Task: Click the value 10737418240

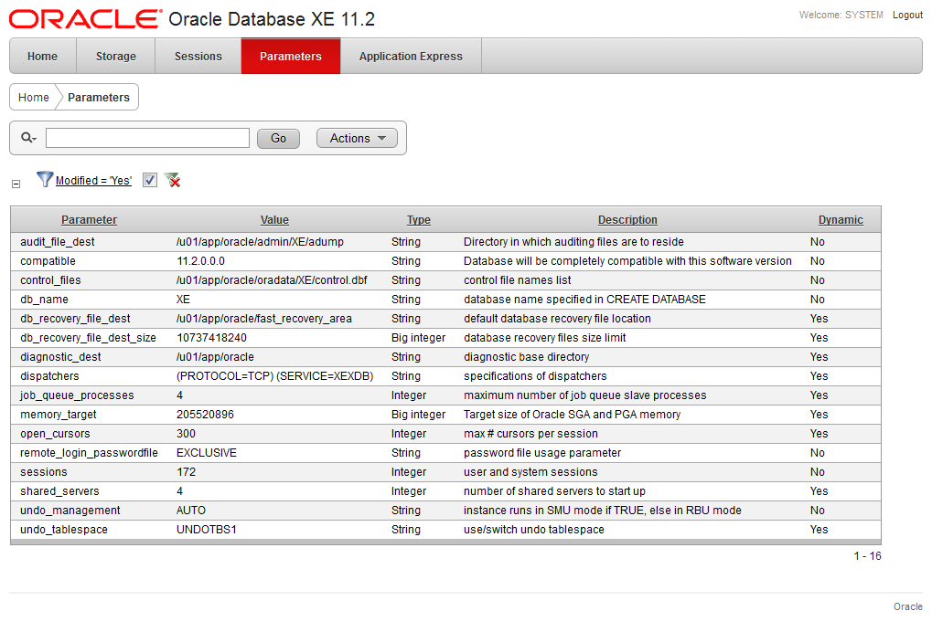Action: click(211, 338)
